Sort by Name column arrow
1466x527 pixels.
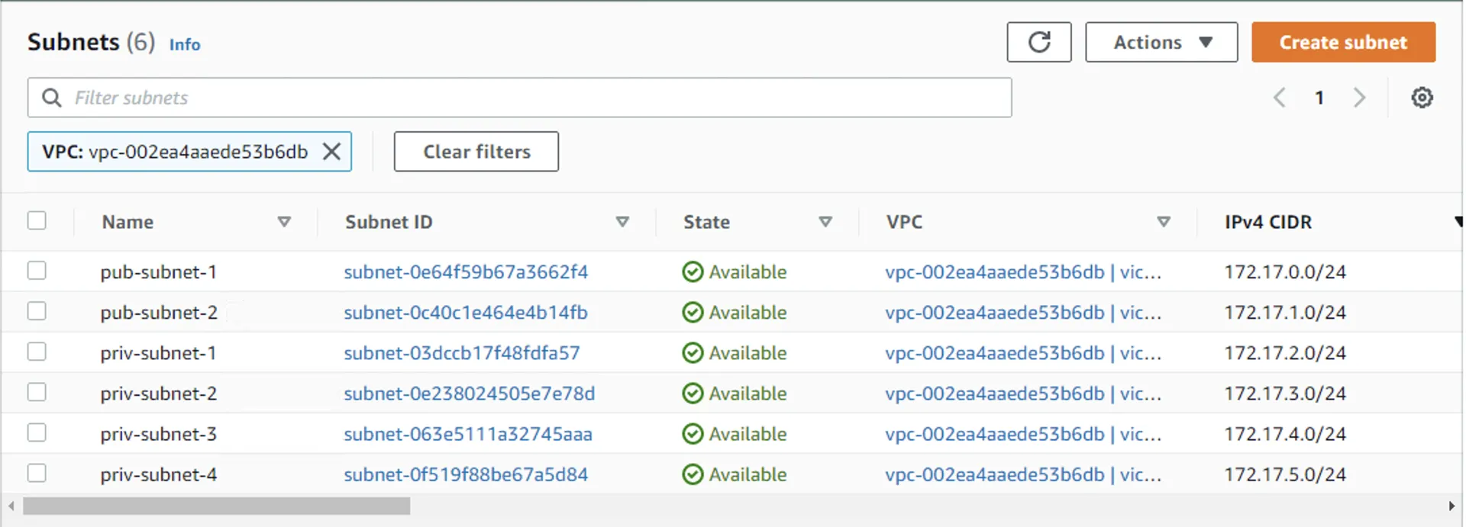(x=284, y=222)
